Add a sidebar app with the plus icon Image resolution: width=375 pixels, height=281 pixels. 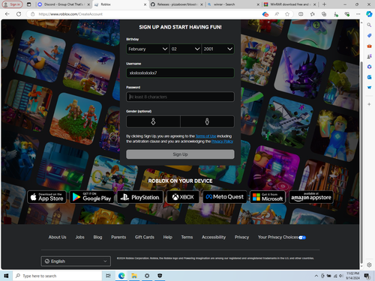click(x=369, y=104)
